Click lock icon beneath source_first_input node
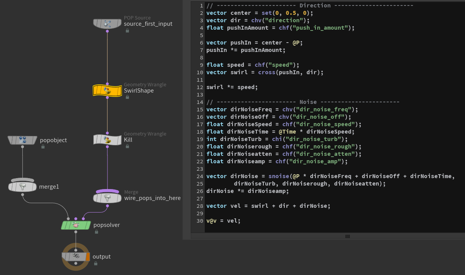465x275 pixels. (127, 30)
